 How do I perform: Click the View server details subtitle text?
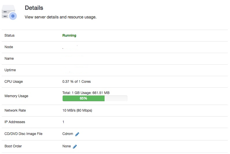pos(61,17)
